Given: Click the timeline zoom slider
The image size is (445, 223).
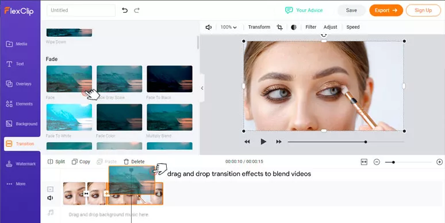Looking at the screenshot, I should click(x=409, y=162).
